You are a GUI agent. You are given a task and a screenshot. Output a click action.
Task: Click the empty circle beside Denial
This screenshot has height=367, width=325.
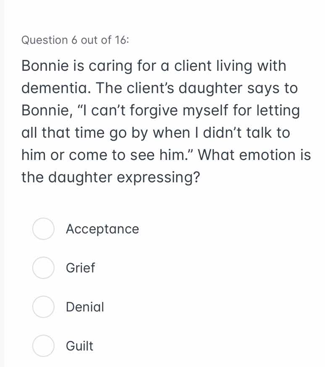(x=43, y=307)
